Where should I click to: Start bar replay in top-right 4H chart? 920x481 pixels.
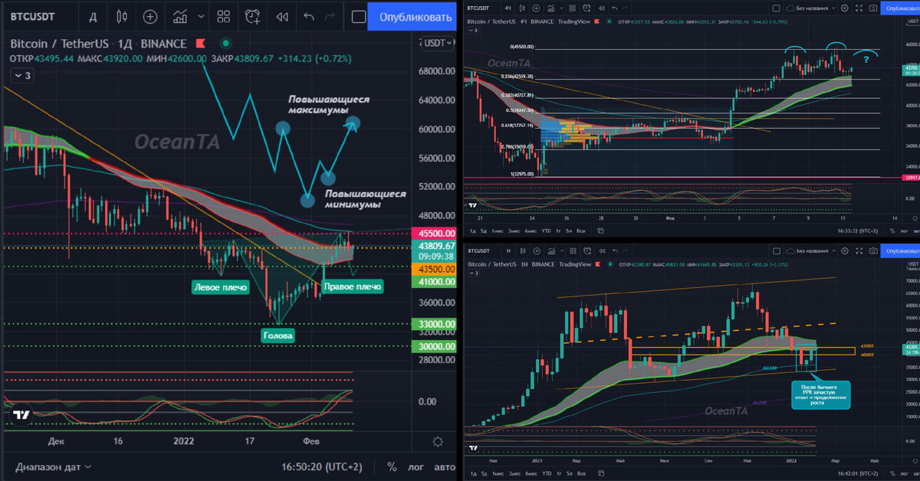coord(602,8)
